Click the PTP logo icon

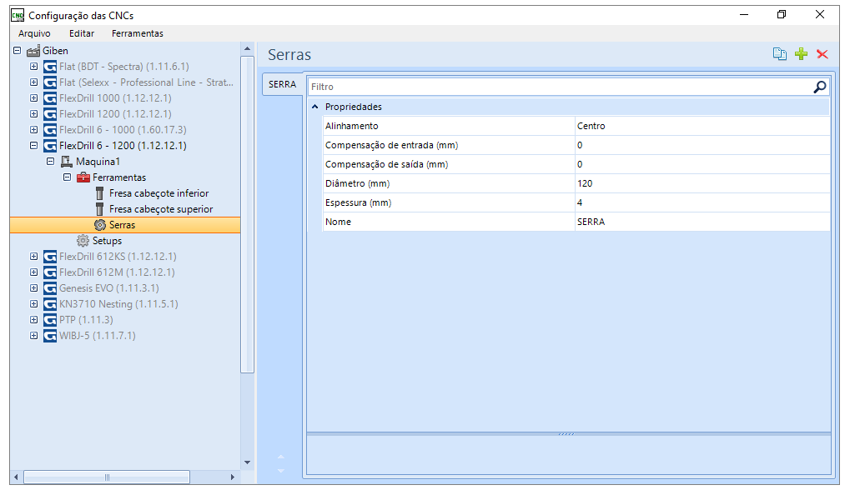50,320
